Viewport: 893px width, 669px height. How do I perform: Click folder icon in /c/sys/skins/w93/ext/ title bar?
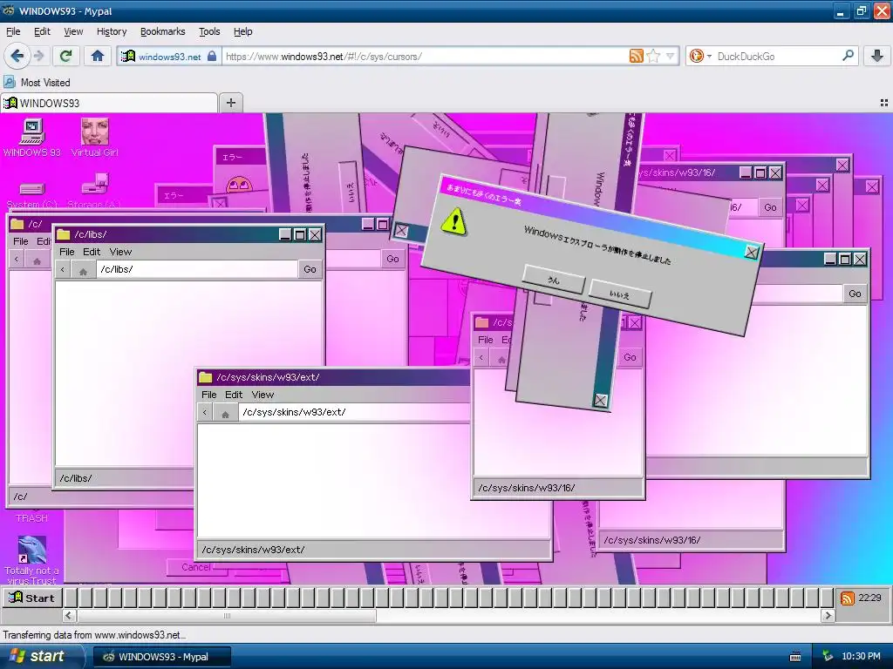tap(206, 377)
